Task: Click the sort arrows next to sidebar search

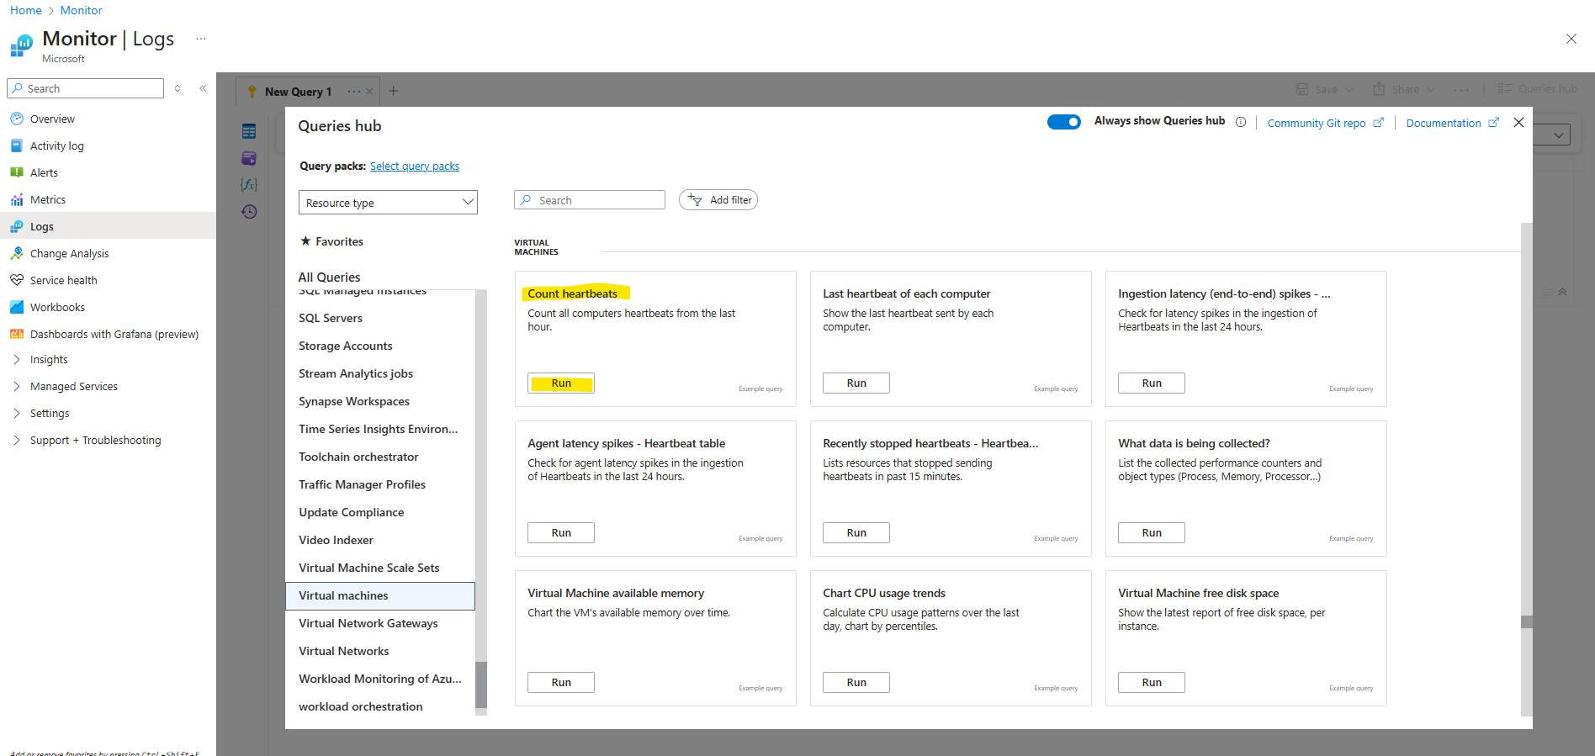Action: click(178, 88)
